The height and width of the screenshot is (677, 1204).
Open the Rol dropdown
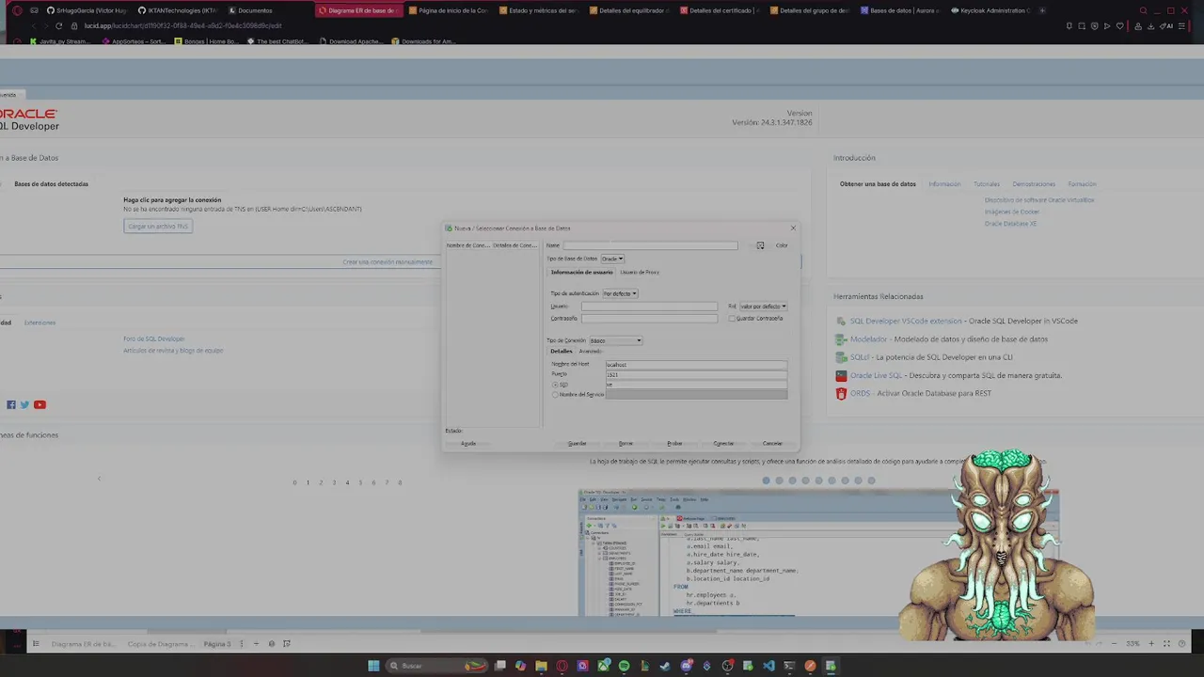763,307
